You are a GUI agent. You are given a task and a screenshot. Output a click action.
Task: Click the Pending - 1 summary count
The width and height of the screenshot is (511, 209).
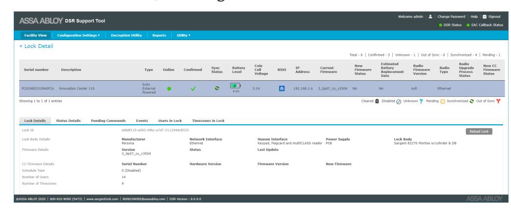491,55
